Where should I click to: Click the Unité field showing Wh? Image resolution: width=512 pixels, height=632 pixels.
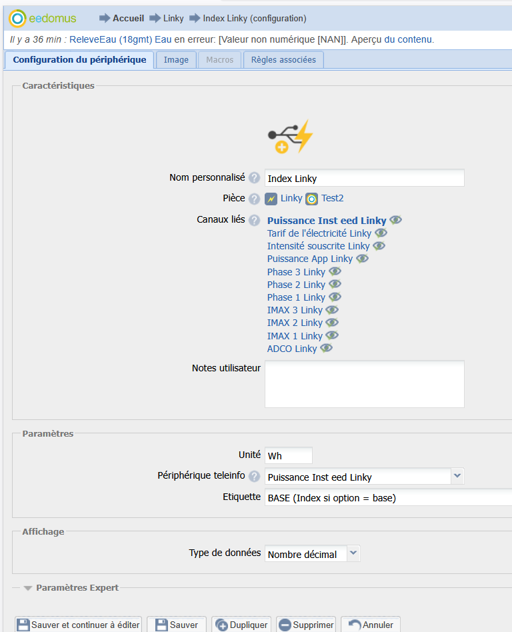[x=289, y=455]
